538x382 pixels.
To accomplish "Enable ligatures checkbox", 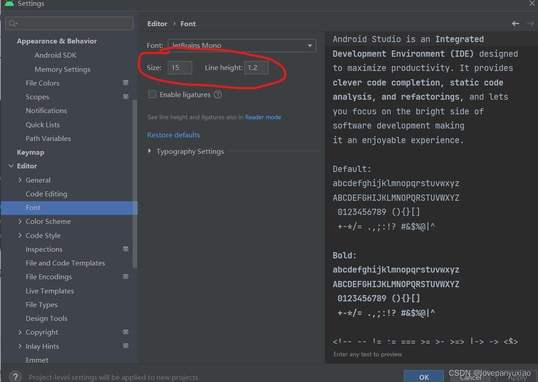I will pos(152,94).
